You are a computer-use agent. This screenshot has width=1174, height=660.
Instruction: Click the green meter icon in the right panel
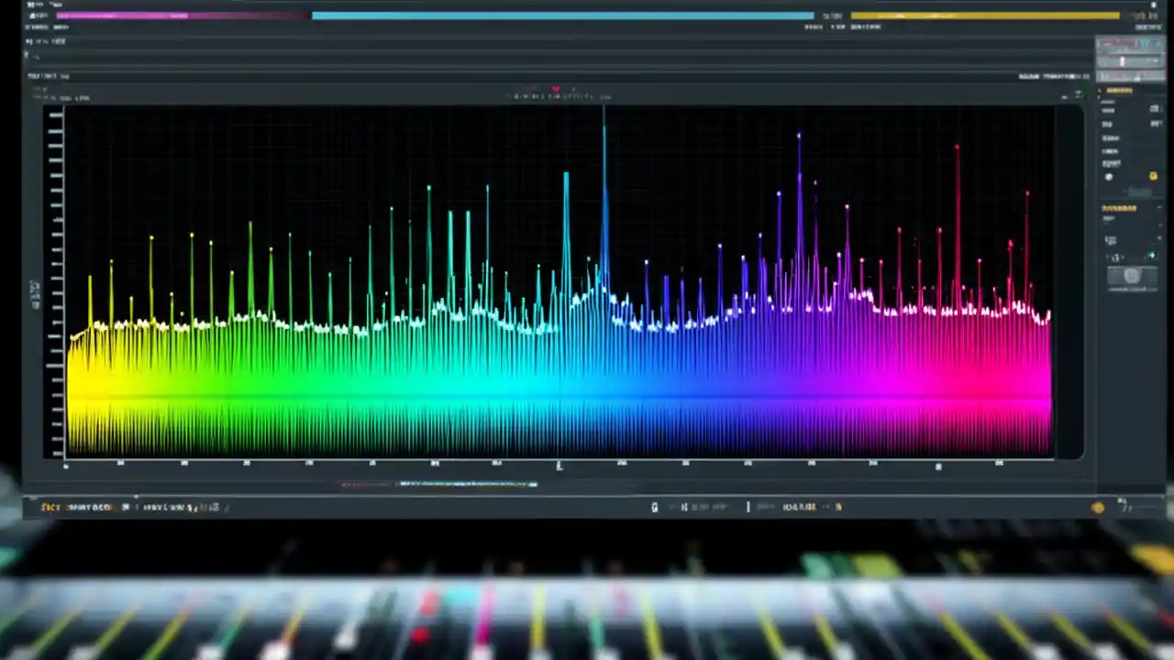[x=1152, y=256]
